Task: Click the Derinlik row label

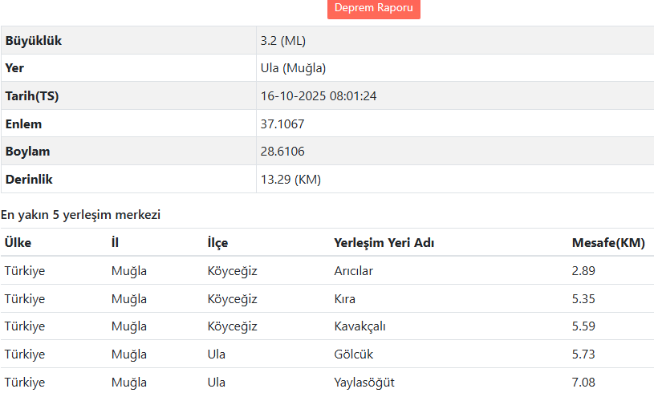Action: click(x=29, y=180)
